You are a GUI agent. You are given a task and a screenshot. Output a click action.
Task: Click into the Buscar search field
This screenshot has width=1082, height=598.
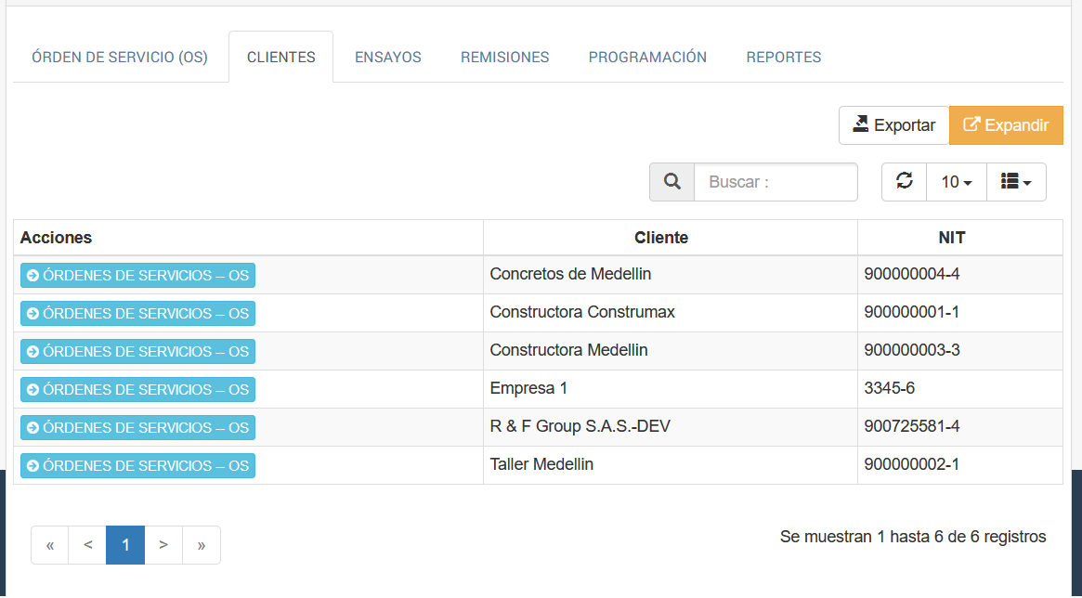776,182
